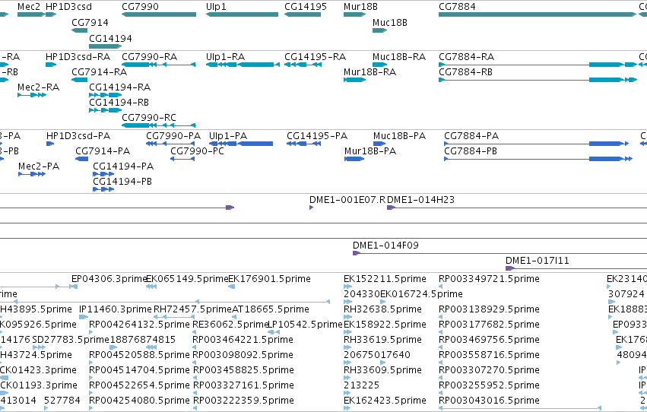This screenshot has height=412, width=647.
Task: Click the DME1-001E07.R clone label
Action: coord(347,200)
